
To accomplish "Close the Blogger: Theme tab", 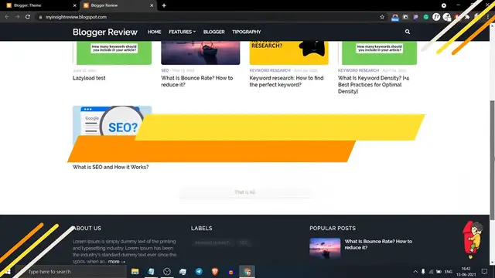I will (74, 5).
